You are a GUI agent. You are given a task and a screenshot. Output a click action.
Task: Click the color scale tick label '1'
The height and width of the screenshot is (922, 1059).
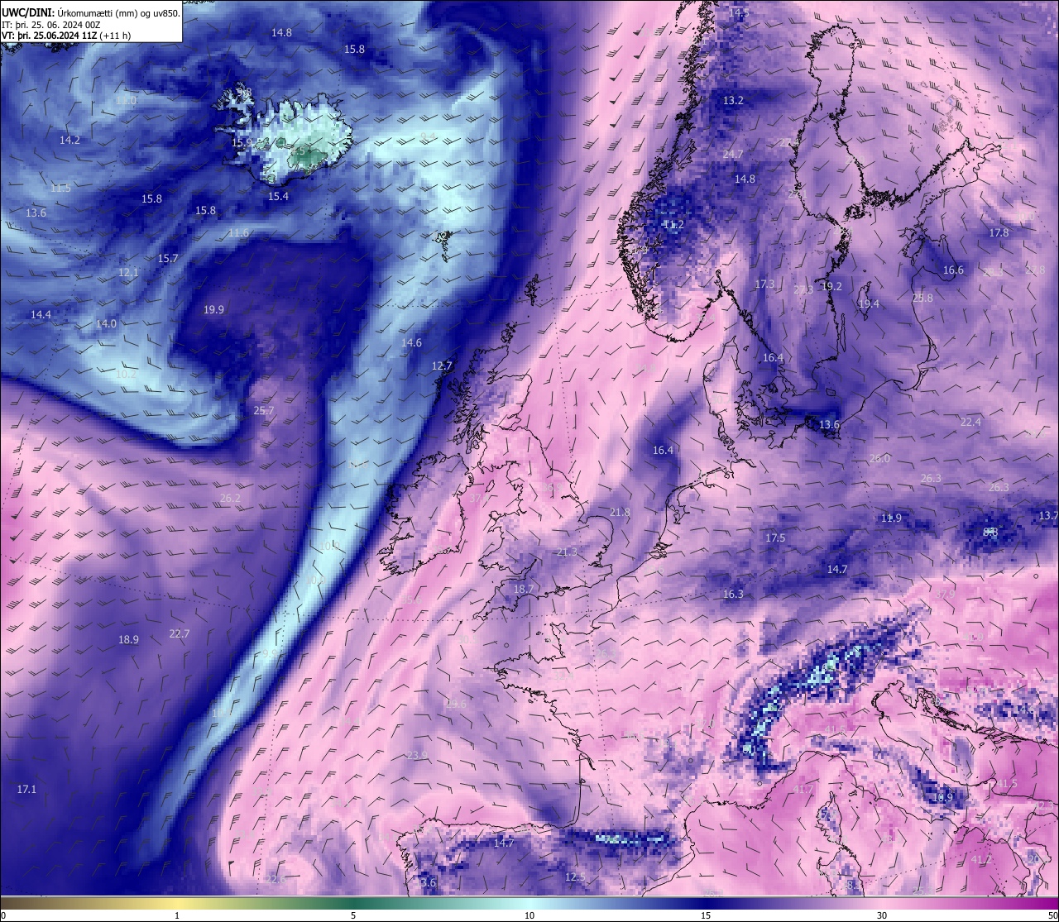177,915
